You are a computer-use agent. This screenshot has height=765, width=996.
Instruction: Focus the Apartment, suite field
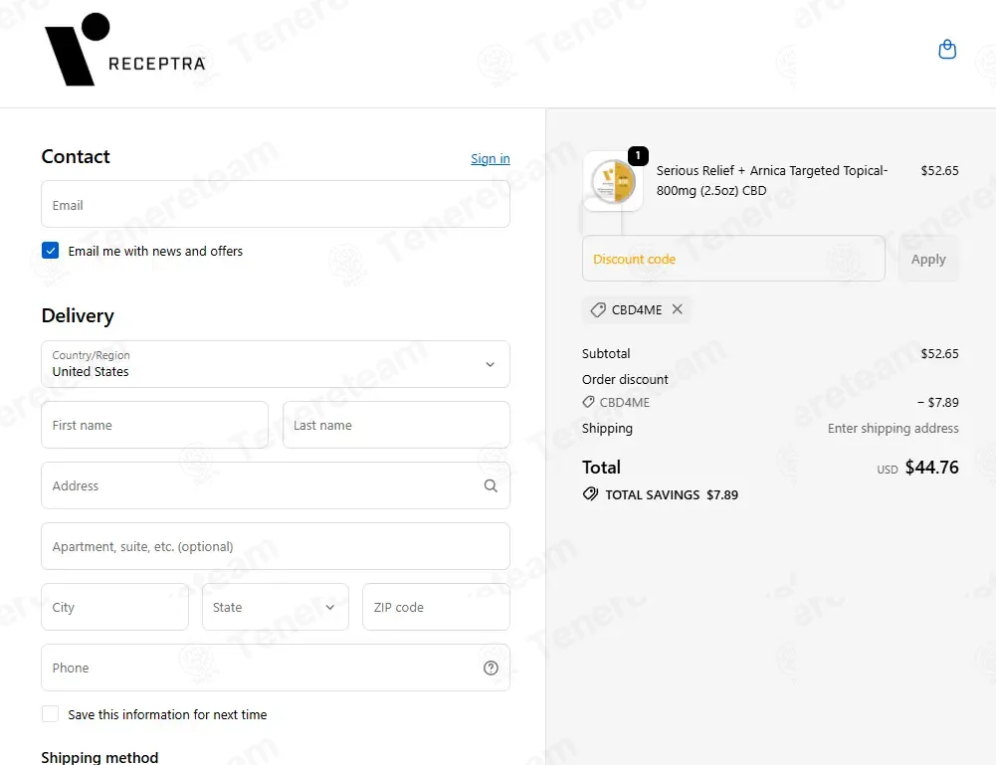275,546
